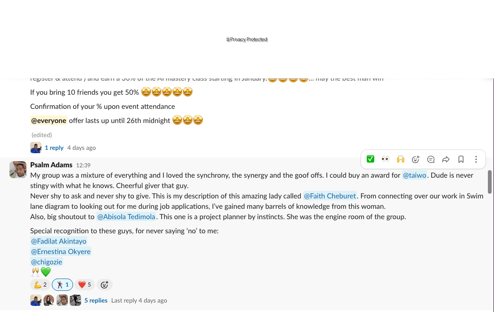The image size is (494, 312).
Task: React with the green checkmark emoji
Action: (370, 159)
